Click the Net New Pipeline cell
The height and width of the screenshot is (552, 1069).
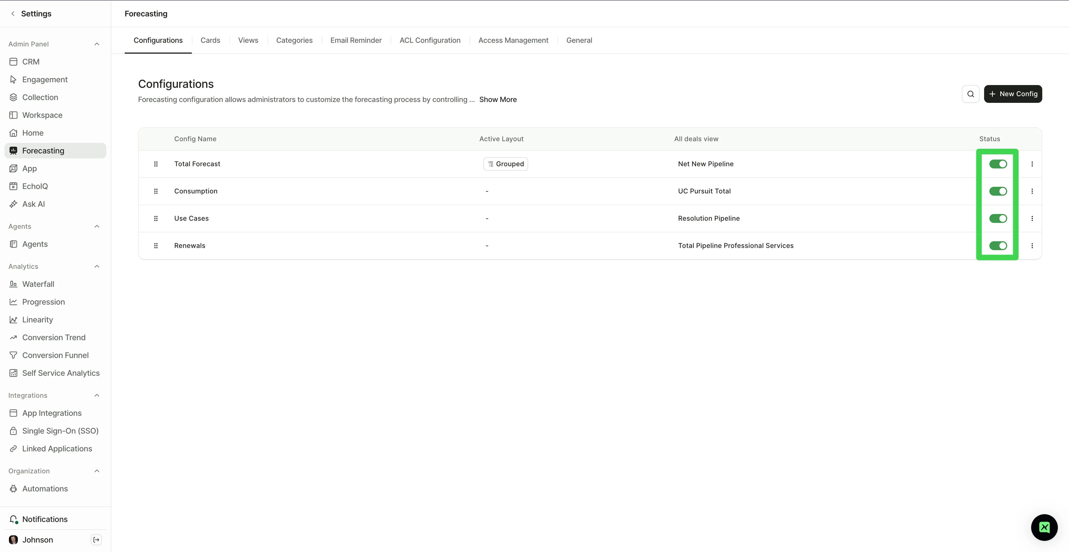tap(705, 164)
